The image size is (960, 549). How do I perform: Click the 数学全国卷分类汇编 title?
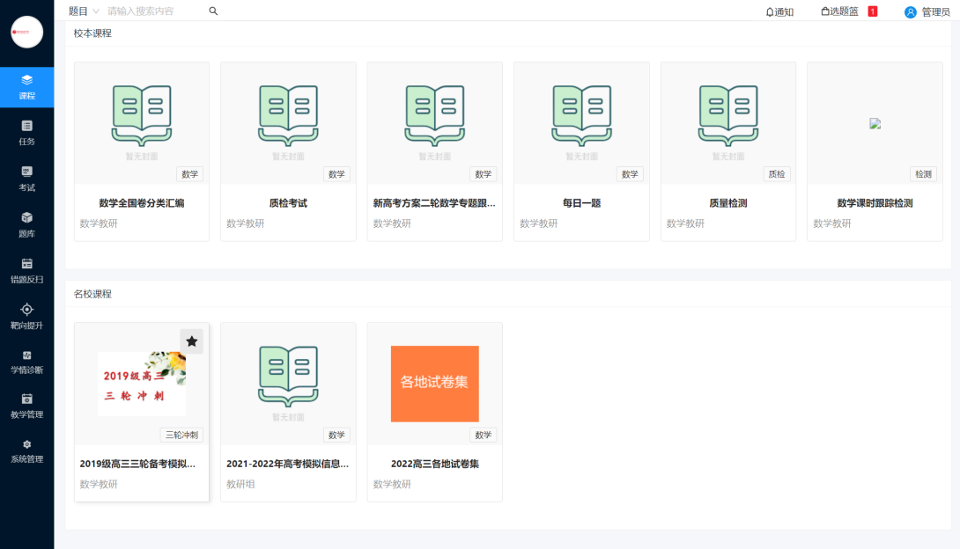tap(142, 203)
